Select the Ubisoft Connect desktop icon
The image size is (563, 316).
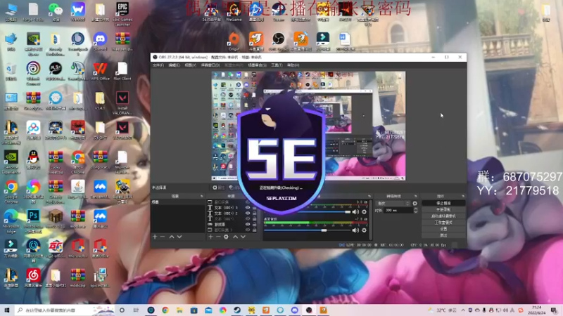pyautogui.click(x=33, y=74)
